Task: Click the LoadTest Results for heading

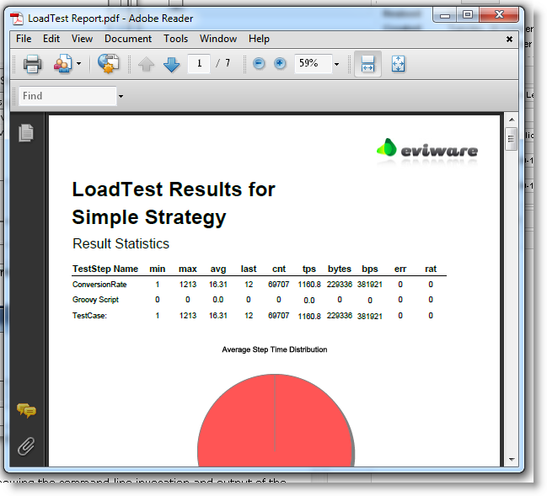Action: tap(174, 189)
